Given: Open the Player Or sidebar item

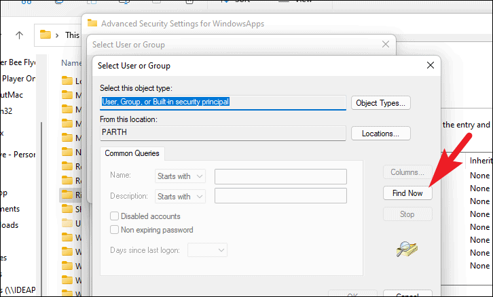Looking at the screenshot, I should click(18, 79).
